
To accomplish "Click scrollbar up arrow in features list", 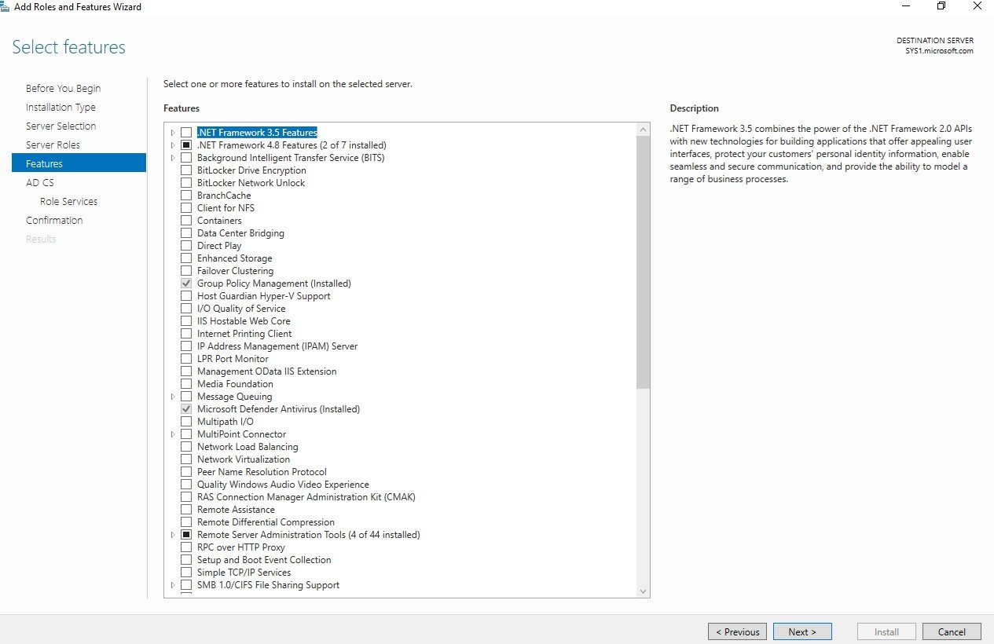I will click(x=643, y=130).
